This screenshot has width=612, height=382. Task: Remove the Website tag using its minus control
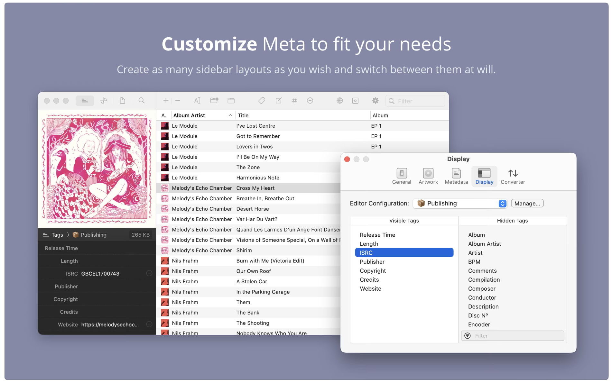coord(149,324)
